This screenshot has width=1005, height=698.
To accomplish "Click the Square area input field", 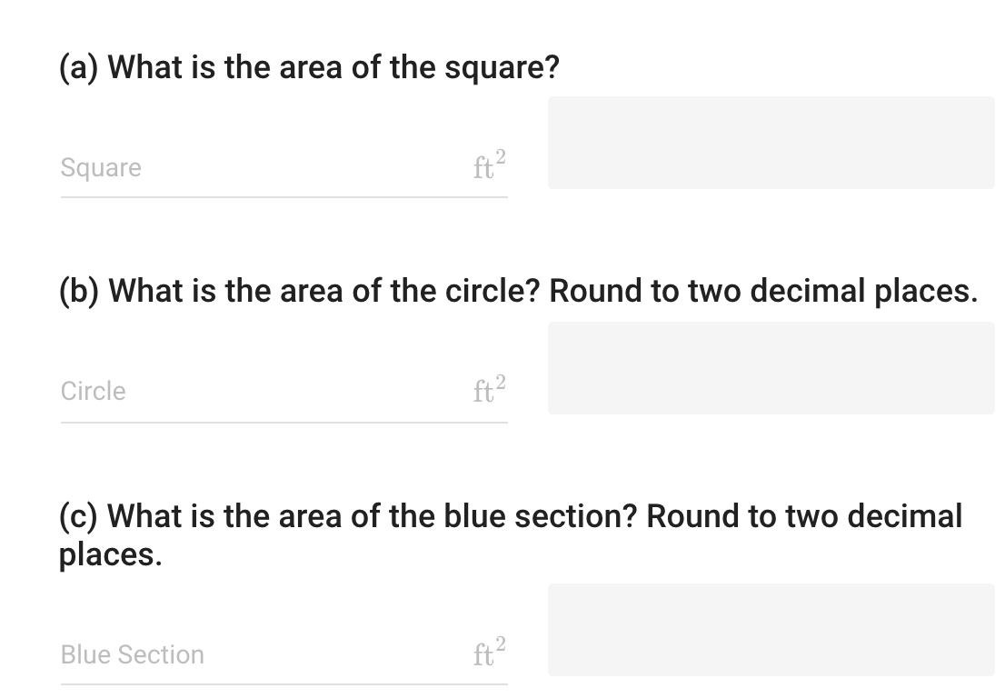I will pyautogui.click(x=273, y=173).
